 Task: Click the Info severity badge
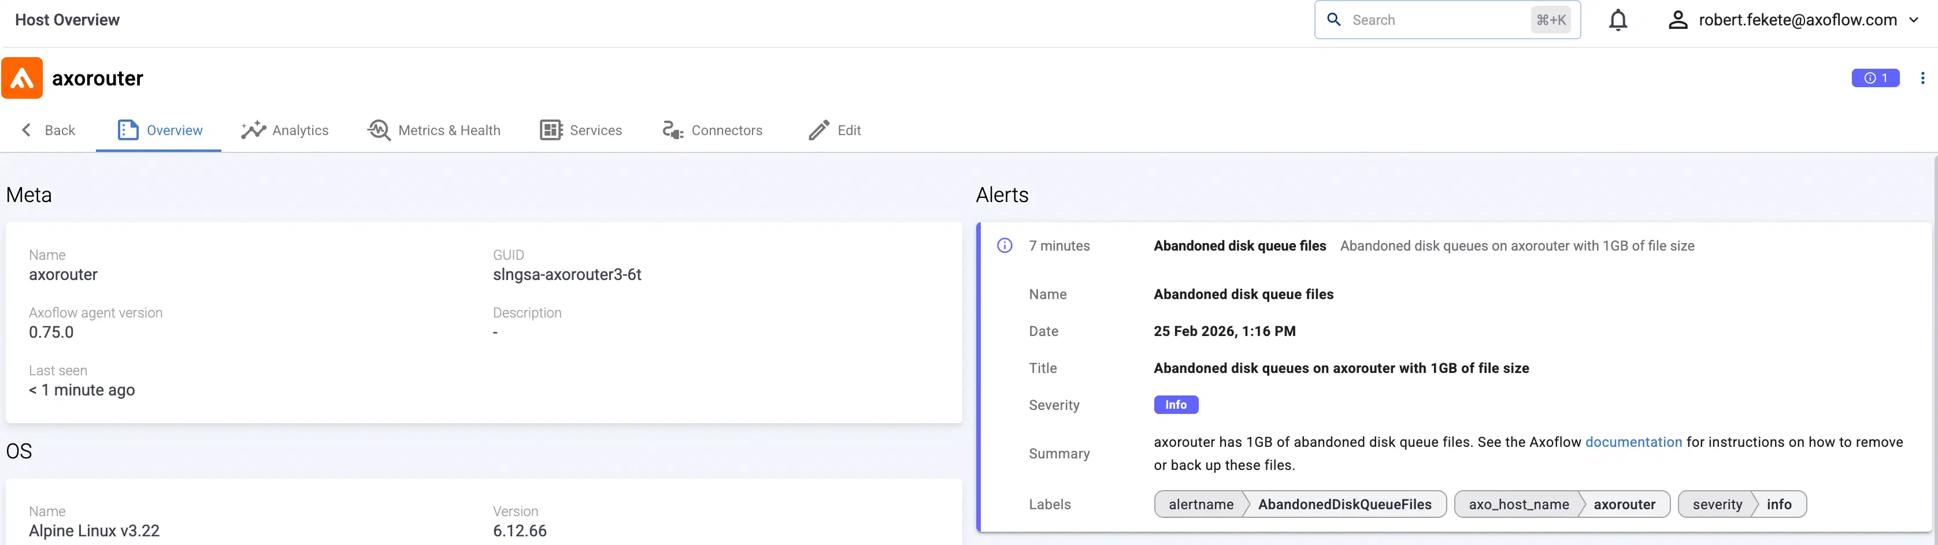pyautogui.click(x=1176, y=405)
